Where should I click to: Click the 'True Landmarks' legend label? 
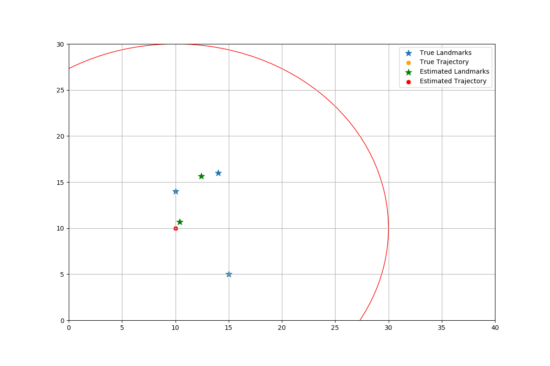click(445, 53)
